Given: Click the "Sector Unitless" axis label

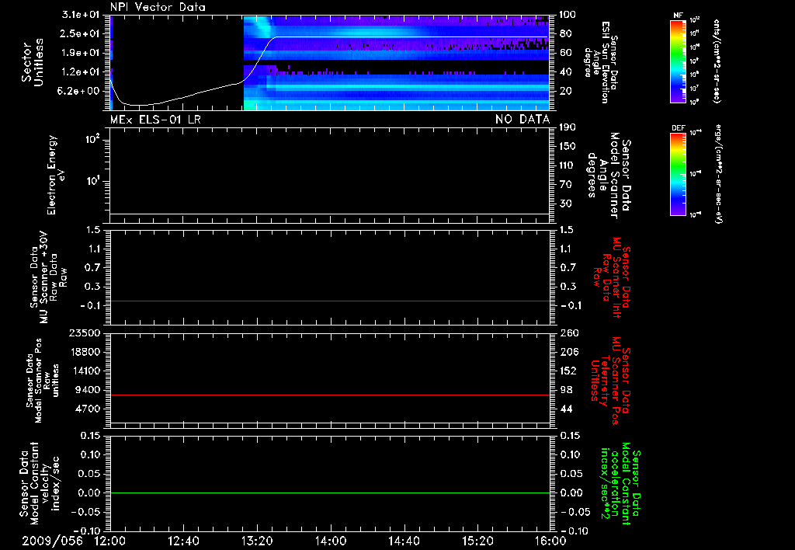Looking at the screenshot, I should point(33,62).
